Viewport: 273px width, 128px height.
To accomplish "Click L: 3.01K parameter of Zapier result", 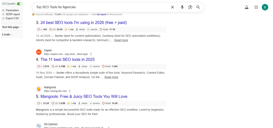I will (43, 66).
